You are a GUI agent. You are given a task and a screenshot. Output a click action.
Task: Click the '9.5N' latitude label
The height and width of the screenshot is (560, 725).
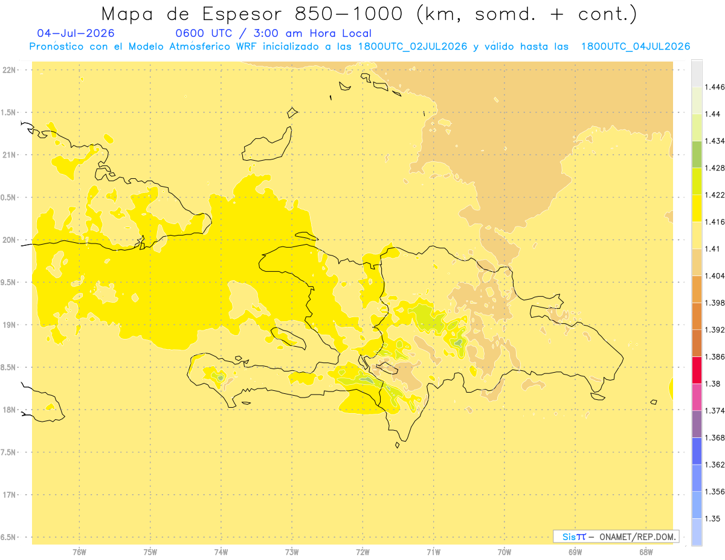pos(8,282)
